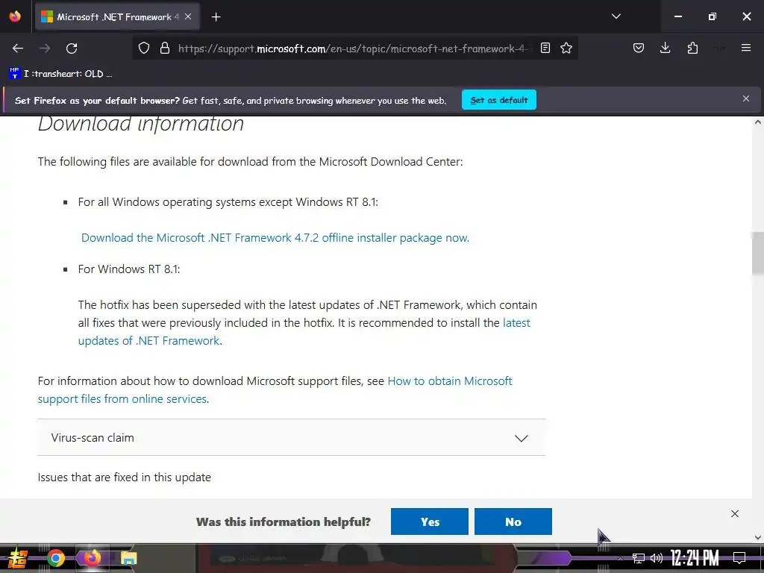Toggle Reader View icon in address bar
The image size is (764, 573).
click(545, 48)
